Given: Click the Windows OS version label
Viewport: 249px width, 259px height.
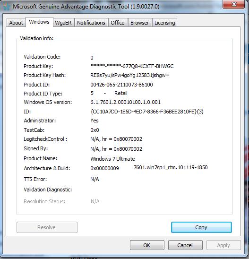Looking at the screenshot, I should tap(48, 102).
